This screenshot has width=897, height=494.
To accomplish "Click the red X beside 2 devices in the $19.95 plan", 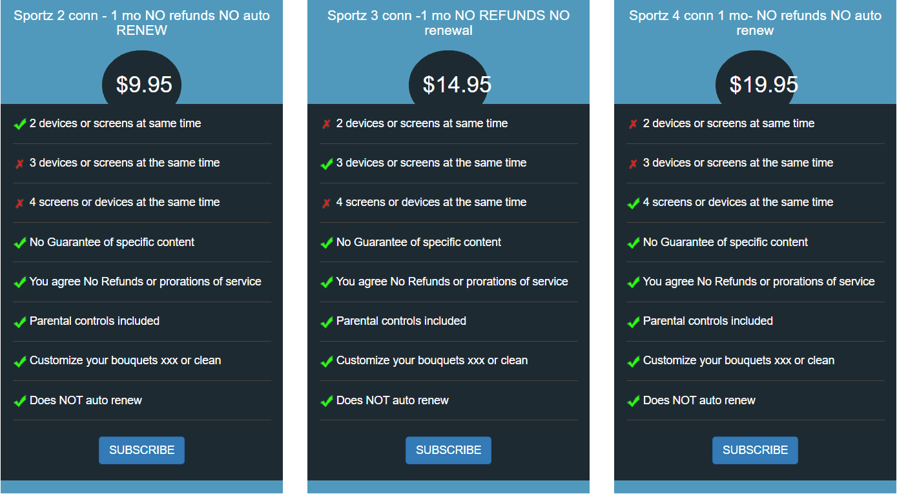I will 633,124.
